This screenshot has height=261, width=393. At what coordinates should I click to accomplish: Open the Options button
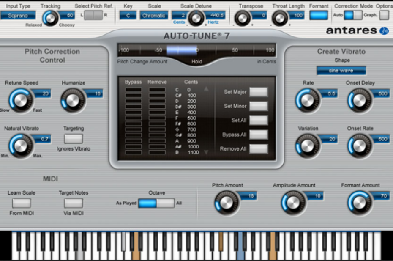coord(384,15)
